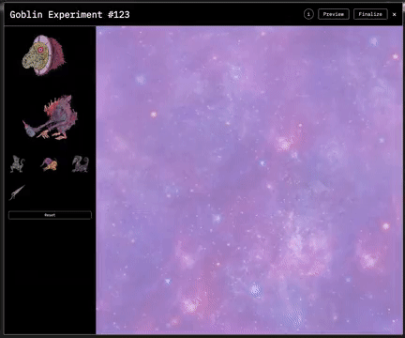Click the black sidebar area below Reset
Screen dimensions: 405x338
[50, 277]
